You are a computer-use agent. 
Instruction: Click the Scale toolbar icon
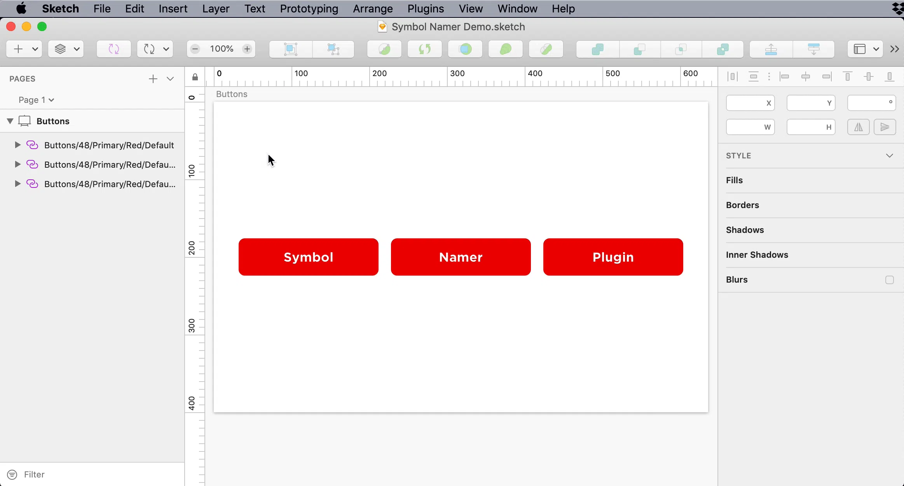click(x=506, y=49)
